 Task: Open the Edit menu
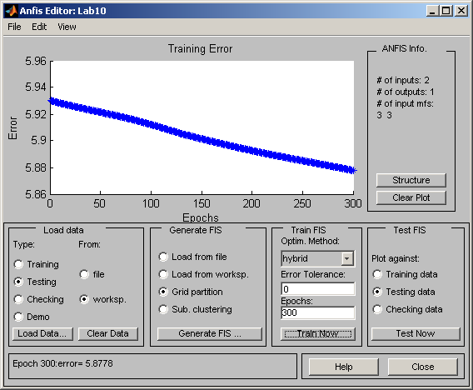(x=39, y=27)
